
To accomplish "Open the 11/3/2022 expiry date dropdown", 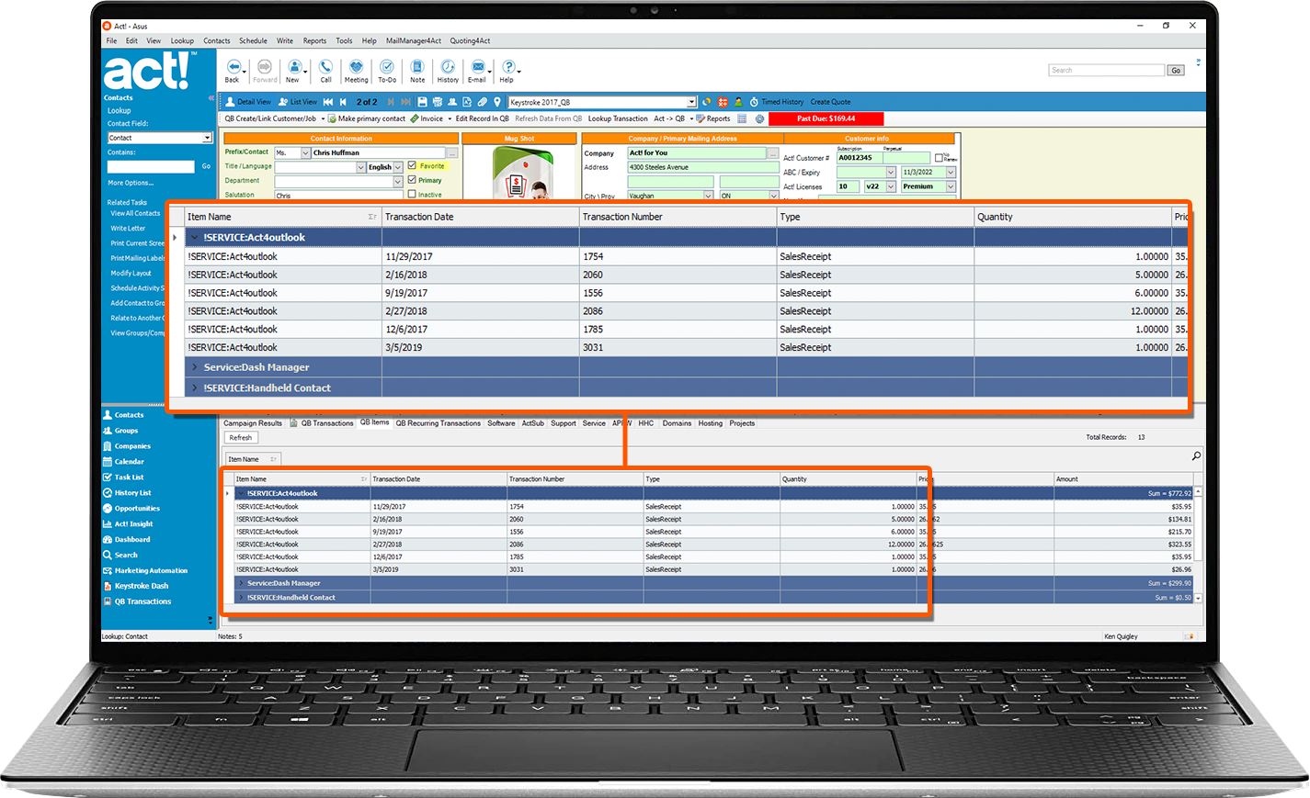I will [951, 173].
